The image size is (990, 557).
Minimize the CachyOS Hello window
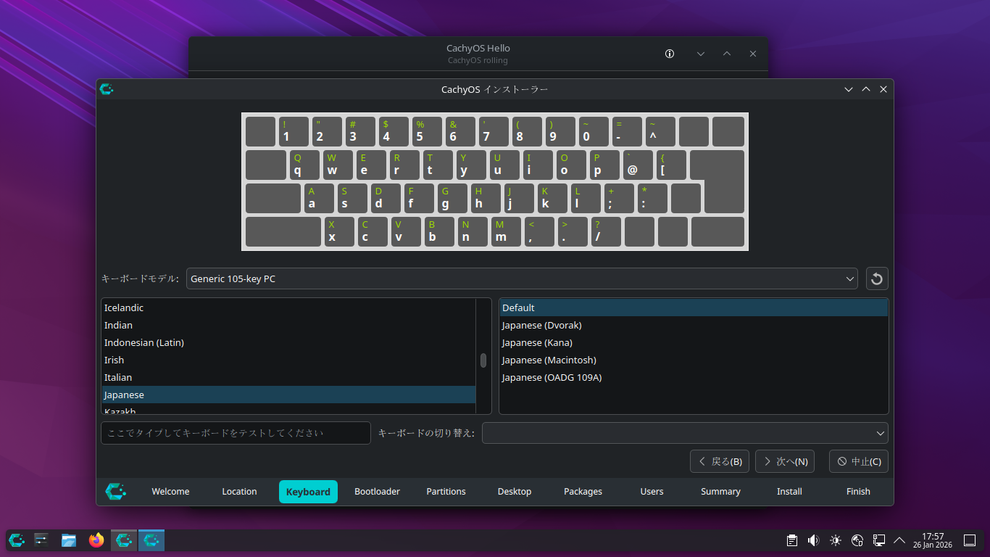pyautogui.click(x=701, y=54)
